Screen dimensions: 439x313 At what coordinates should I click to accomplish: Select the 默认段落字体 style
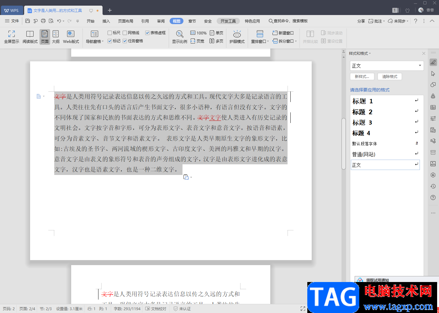pos(385,144)
